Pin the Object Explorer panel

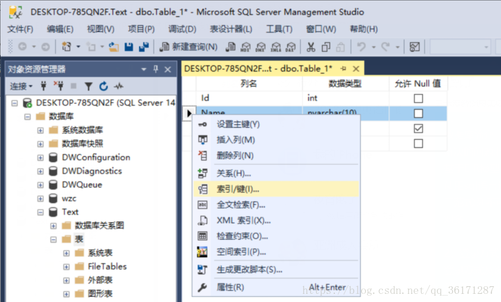click(156, 69)
